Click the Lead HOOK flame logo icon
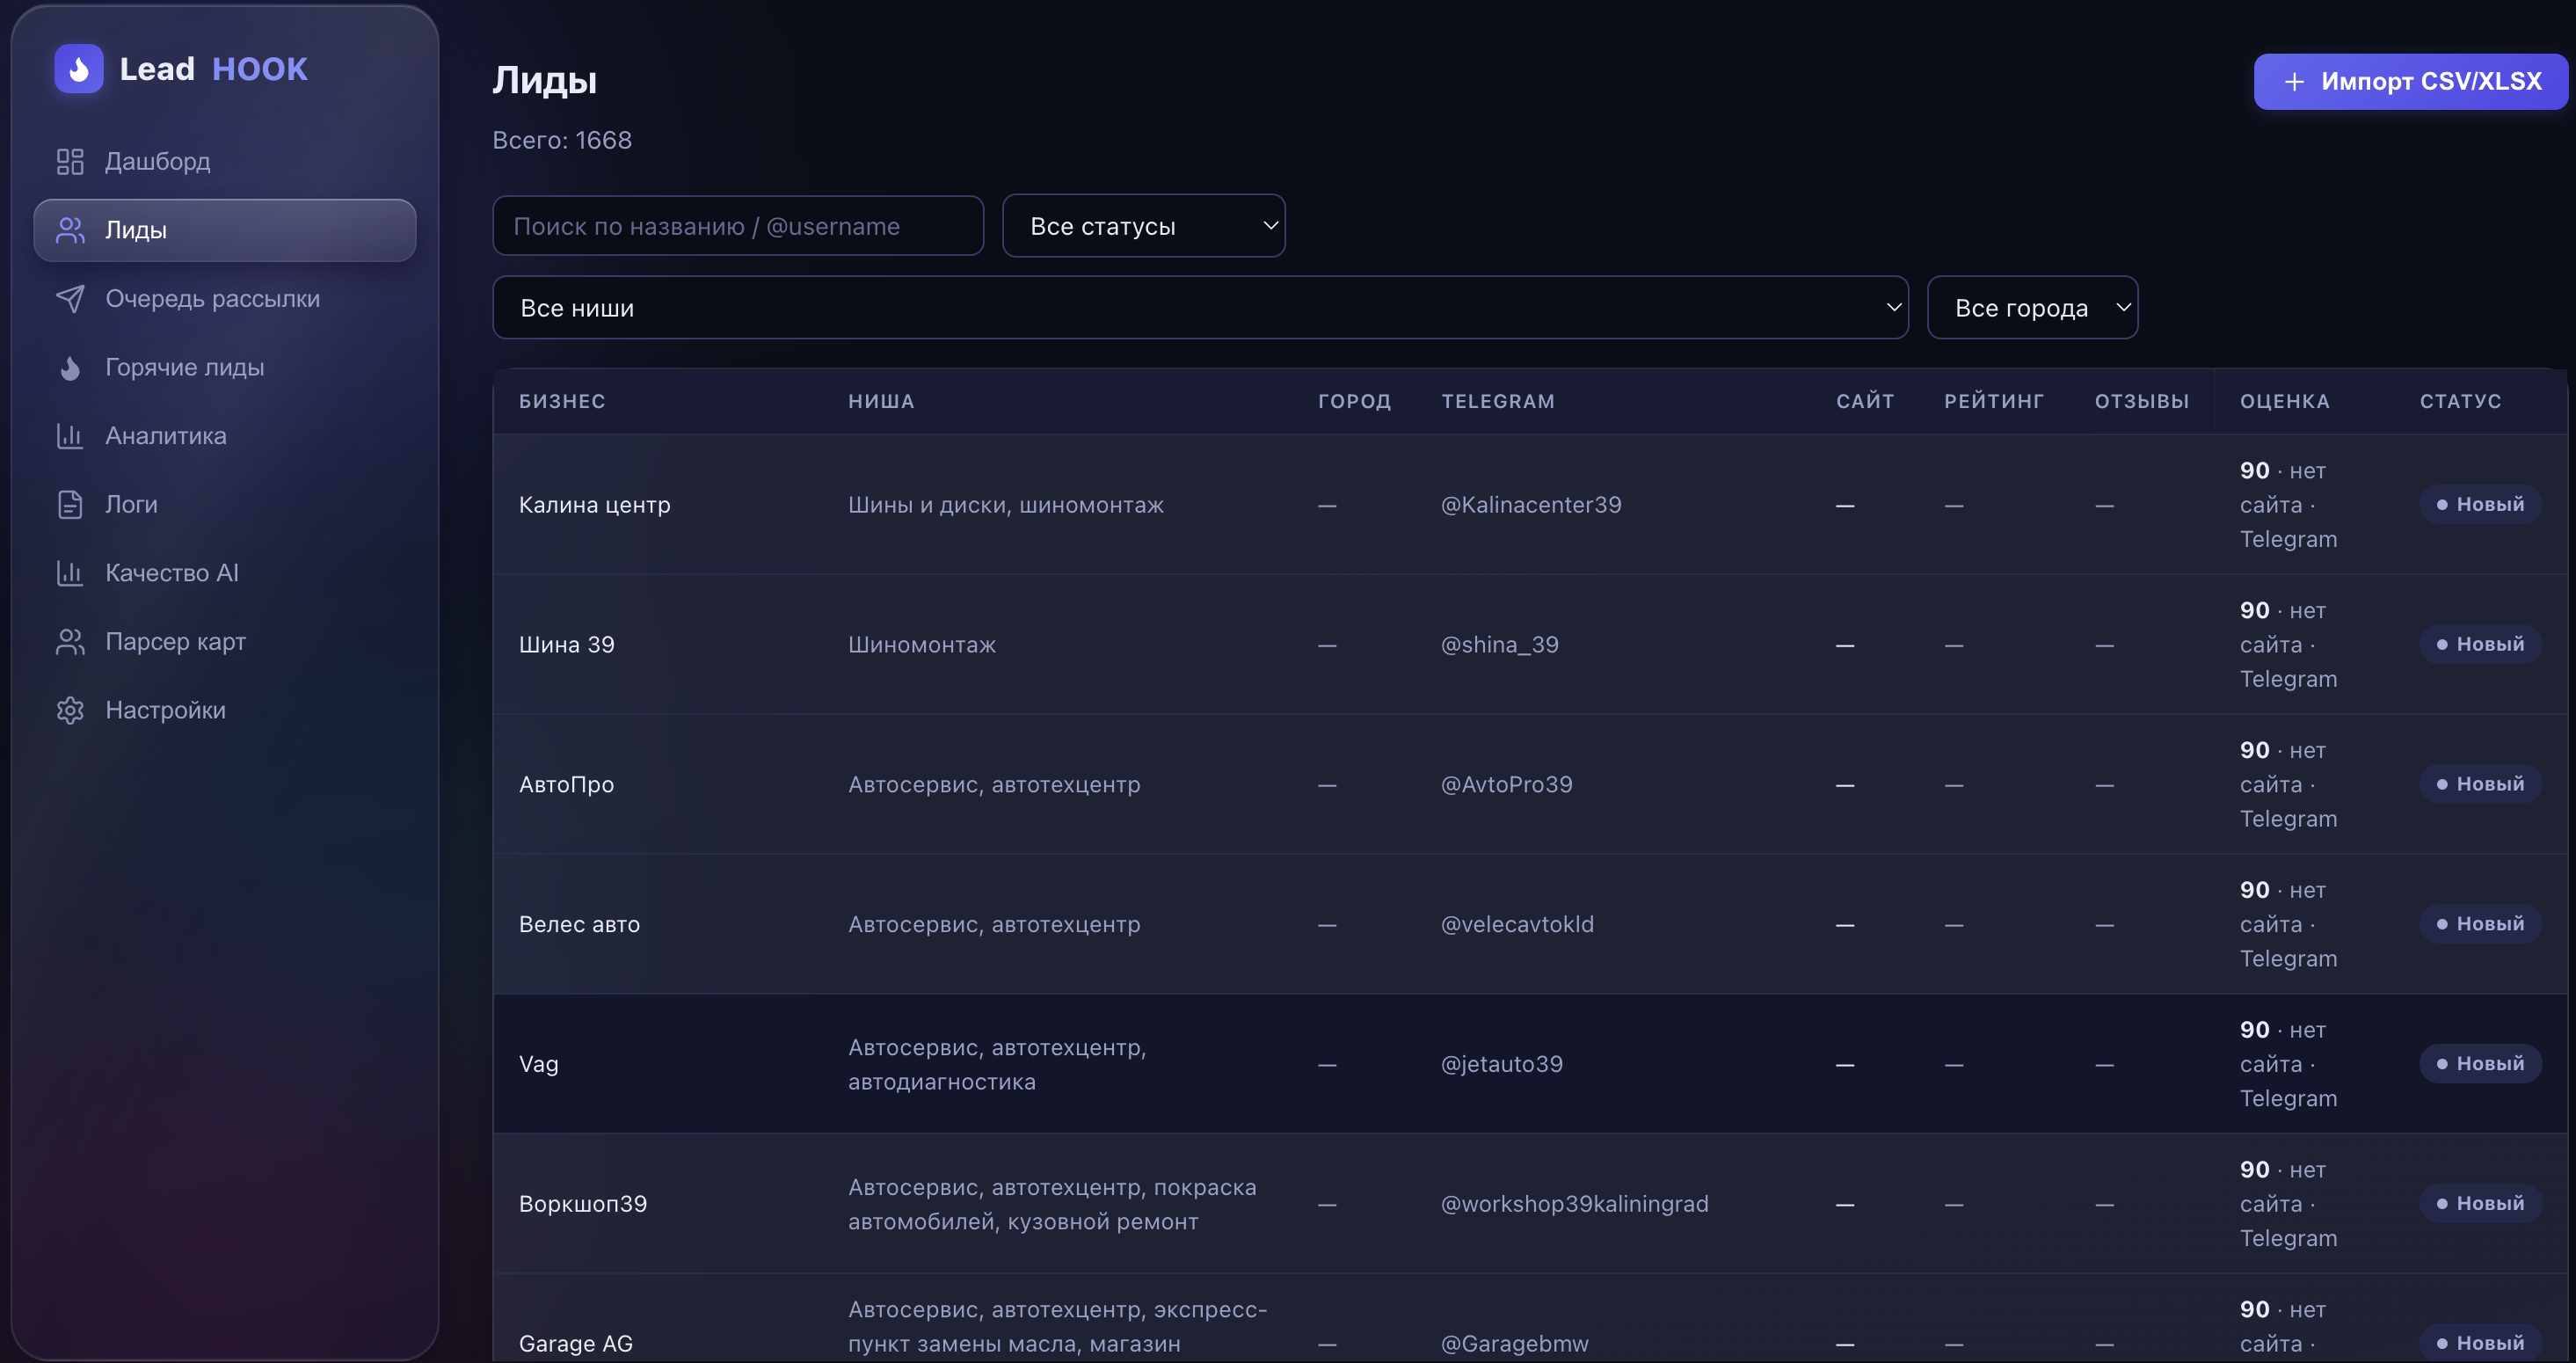Image resolution: width=2576 pixels, height=1363 pixels. [79, 69]
